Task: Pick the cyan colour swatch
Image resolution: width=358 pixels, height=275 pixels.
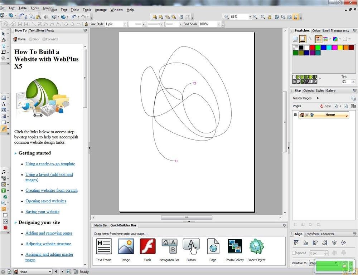Action: click(x=329, y=48)
